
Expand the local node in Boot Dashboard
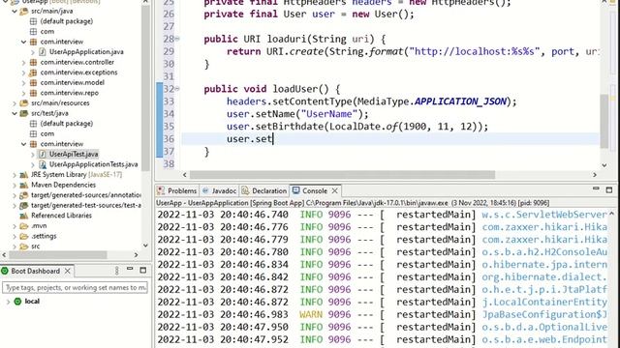click(8, 302)
